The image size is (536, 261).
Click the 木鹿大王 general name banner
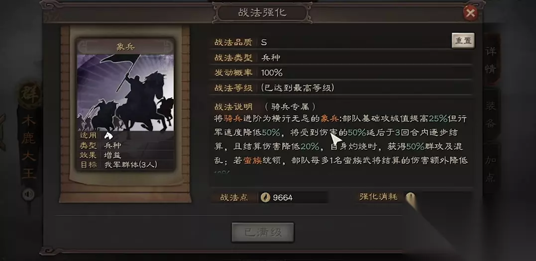(29, 148)
